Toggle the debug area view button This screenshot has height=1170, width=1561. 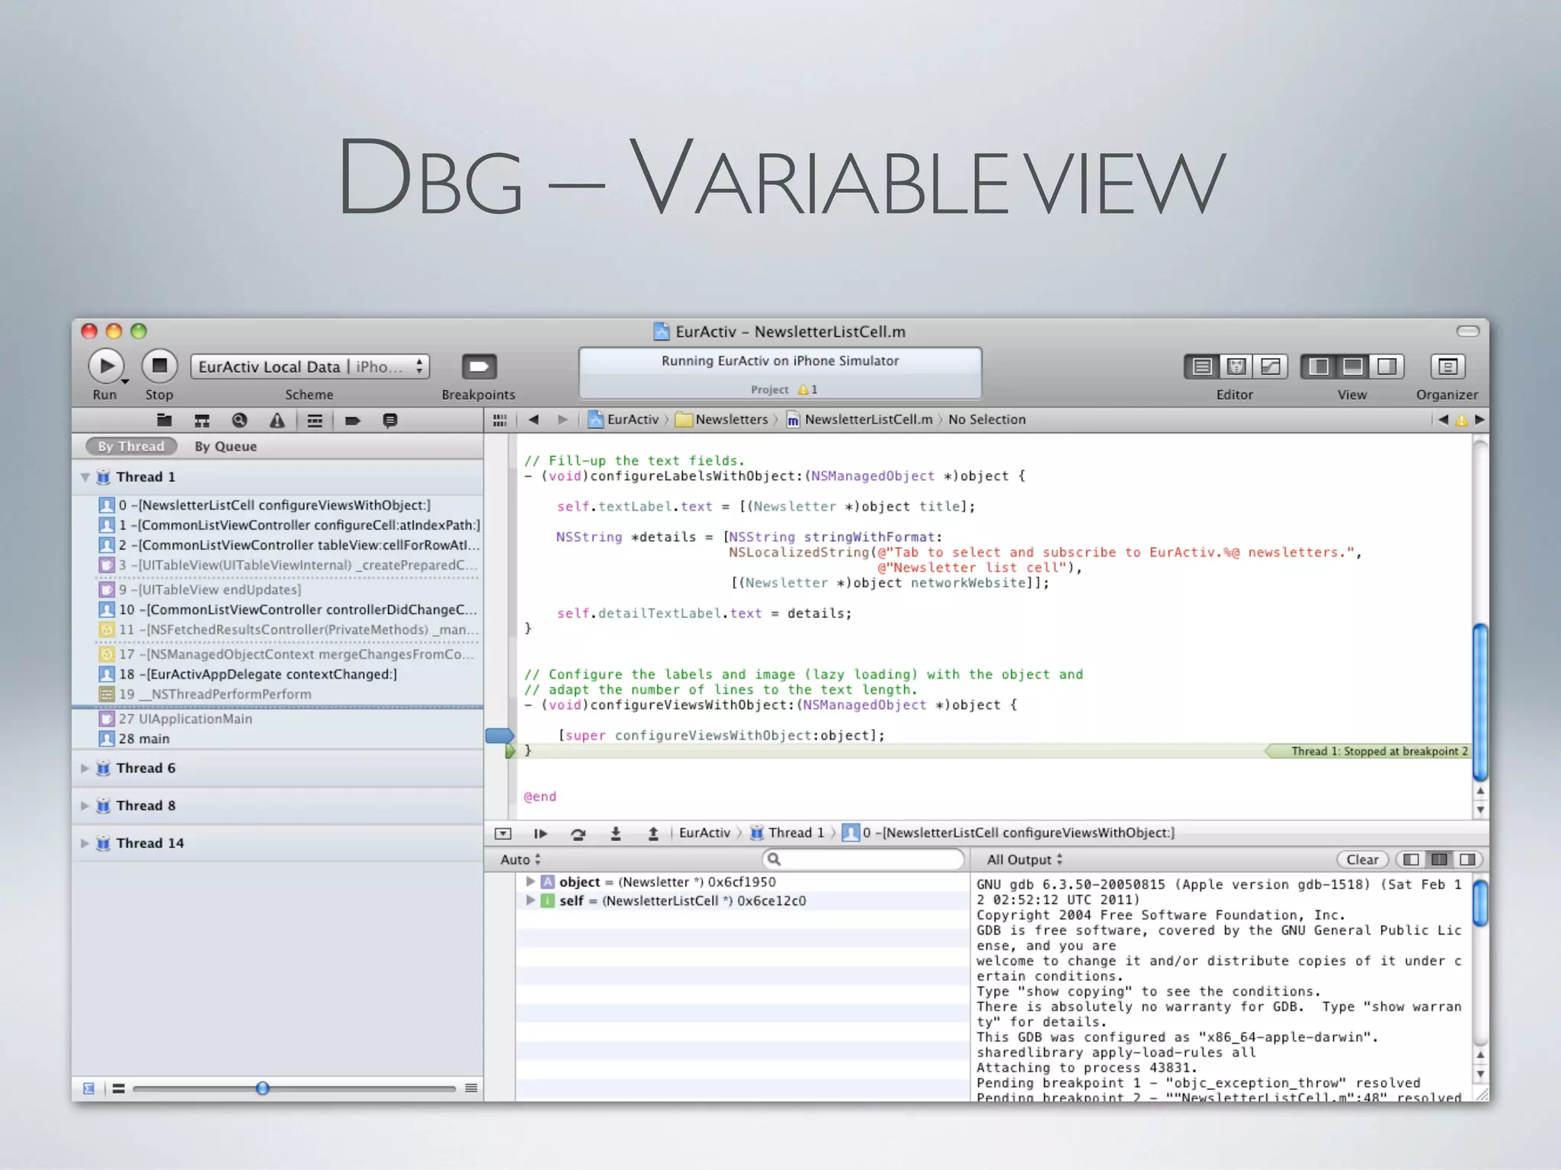[1353, 366]
